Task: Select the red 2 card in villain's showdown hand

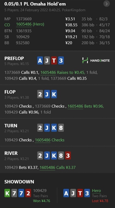Action: (x=28, y=193)
